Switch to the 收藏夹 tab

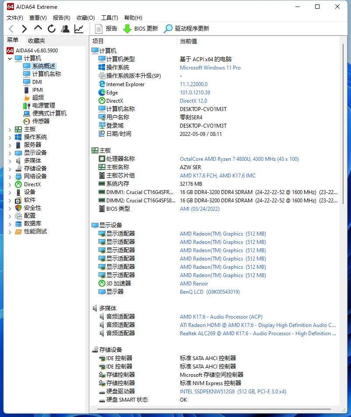point(36,41)
